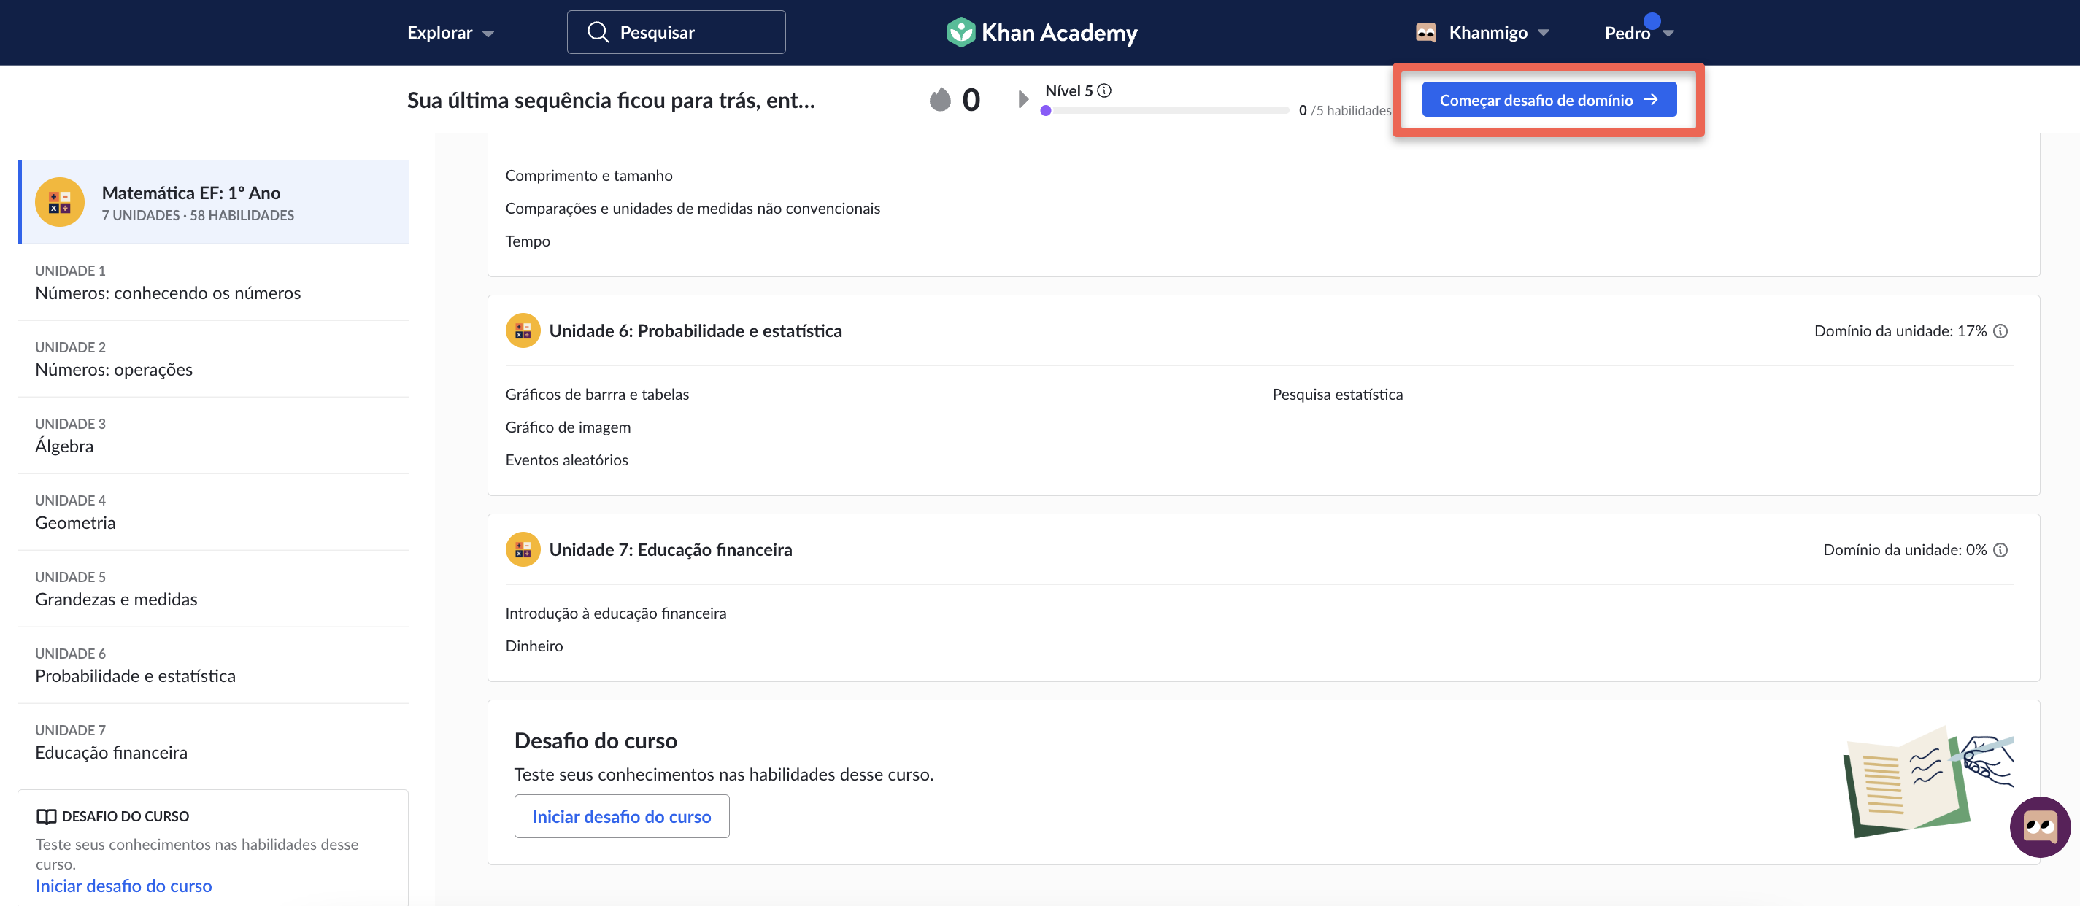Open the Dinheiro lesson
Screen dimensions: 2080x906
tap(534, 646)
